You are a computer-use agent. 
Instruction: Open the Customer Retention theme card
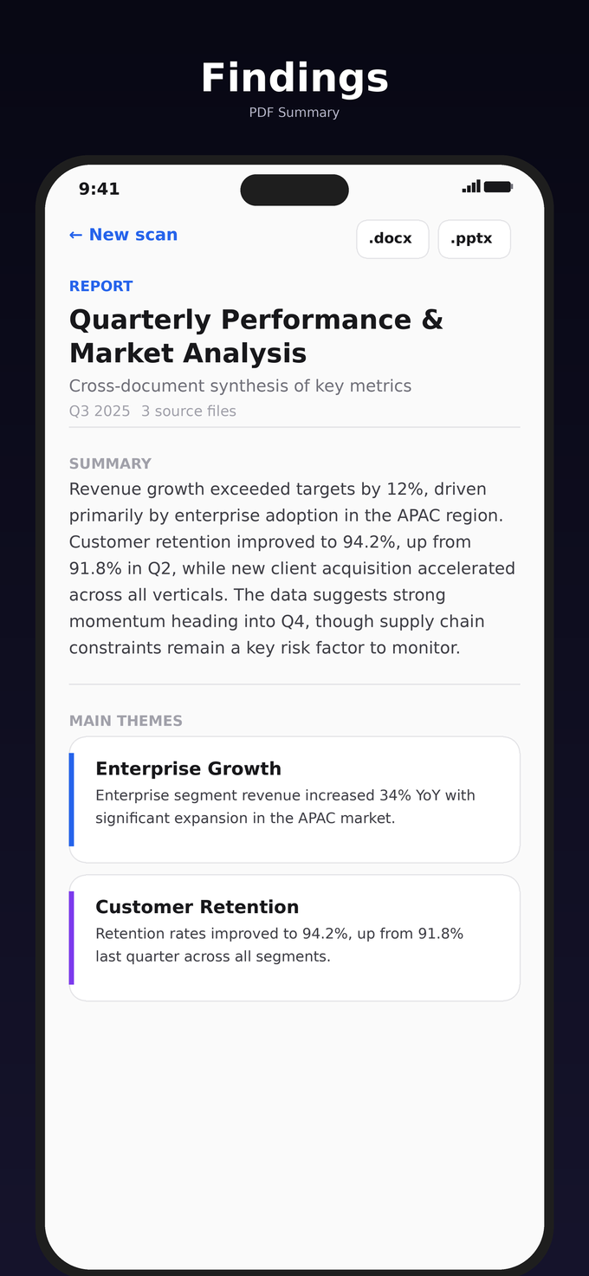click(x=294, y=938)
